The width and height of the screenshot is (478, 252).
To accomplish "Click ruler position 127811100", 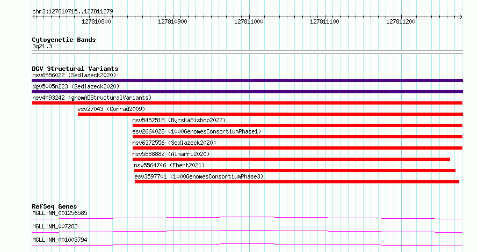I will [324, 21].
